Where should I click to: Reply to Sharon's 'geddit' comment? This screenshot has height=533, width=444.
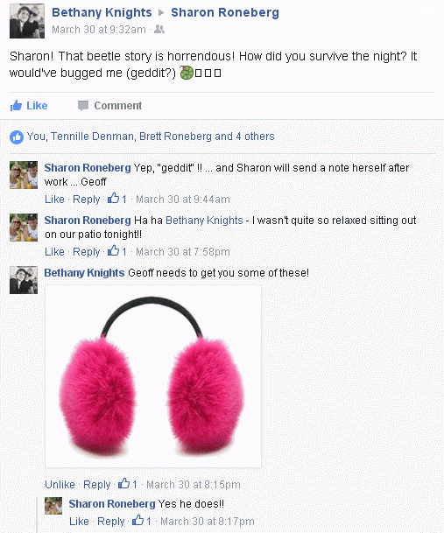pos(87,200)
